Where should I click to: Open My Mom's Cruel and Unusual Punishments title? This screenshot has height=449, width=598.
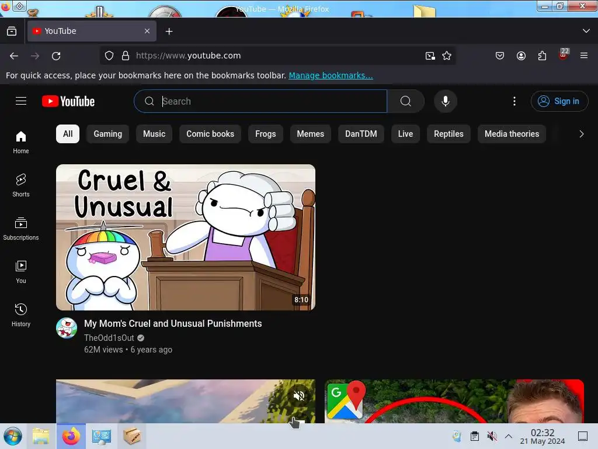point(173,323)
